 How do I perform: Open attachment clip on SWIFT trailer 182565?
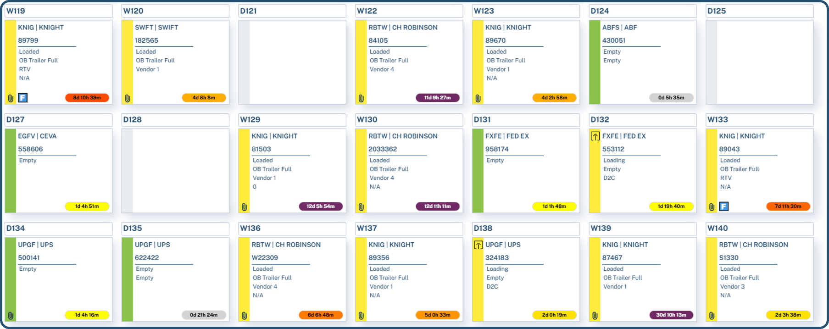[128, 98]
